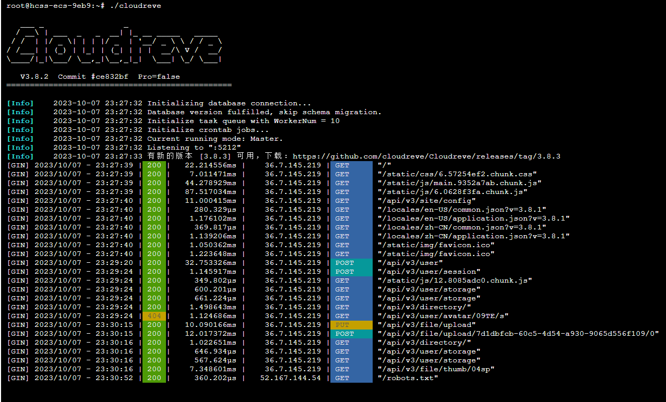
Task: Click the GET badge on the /robots.txt row
Action: (x=351, y=378)
